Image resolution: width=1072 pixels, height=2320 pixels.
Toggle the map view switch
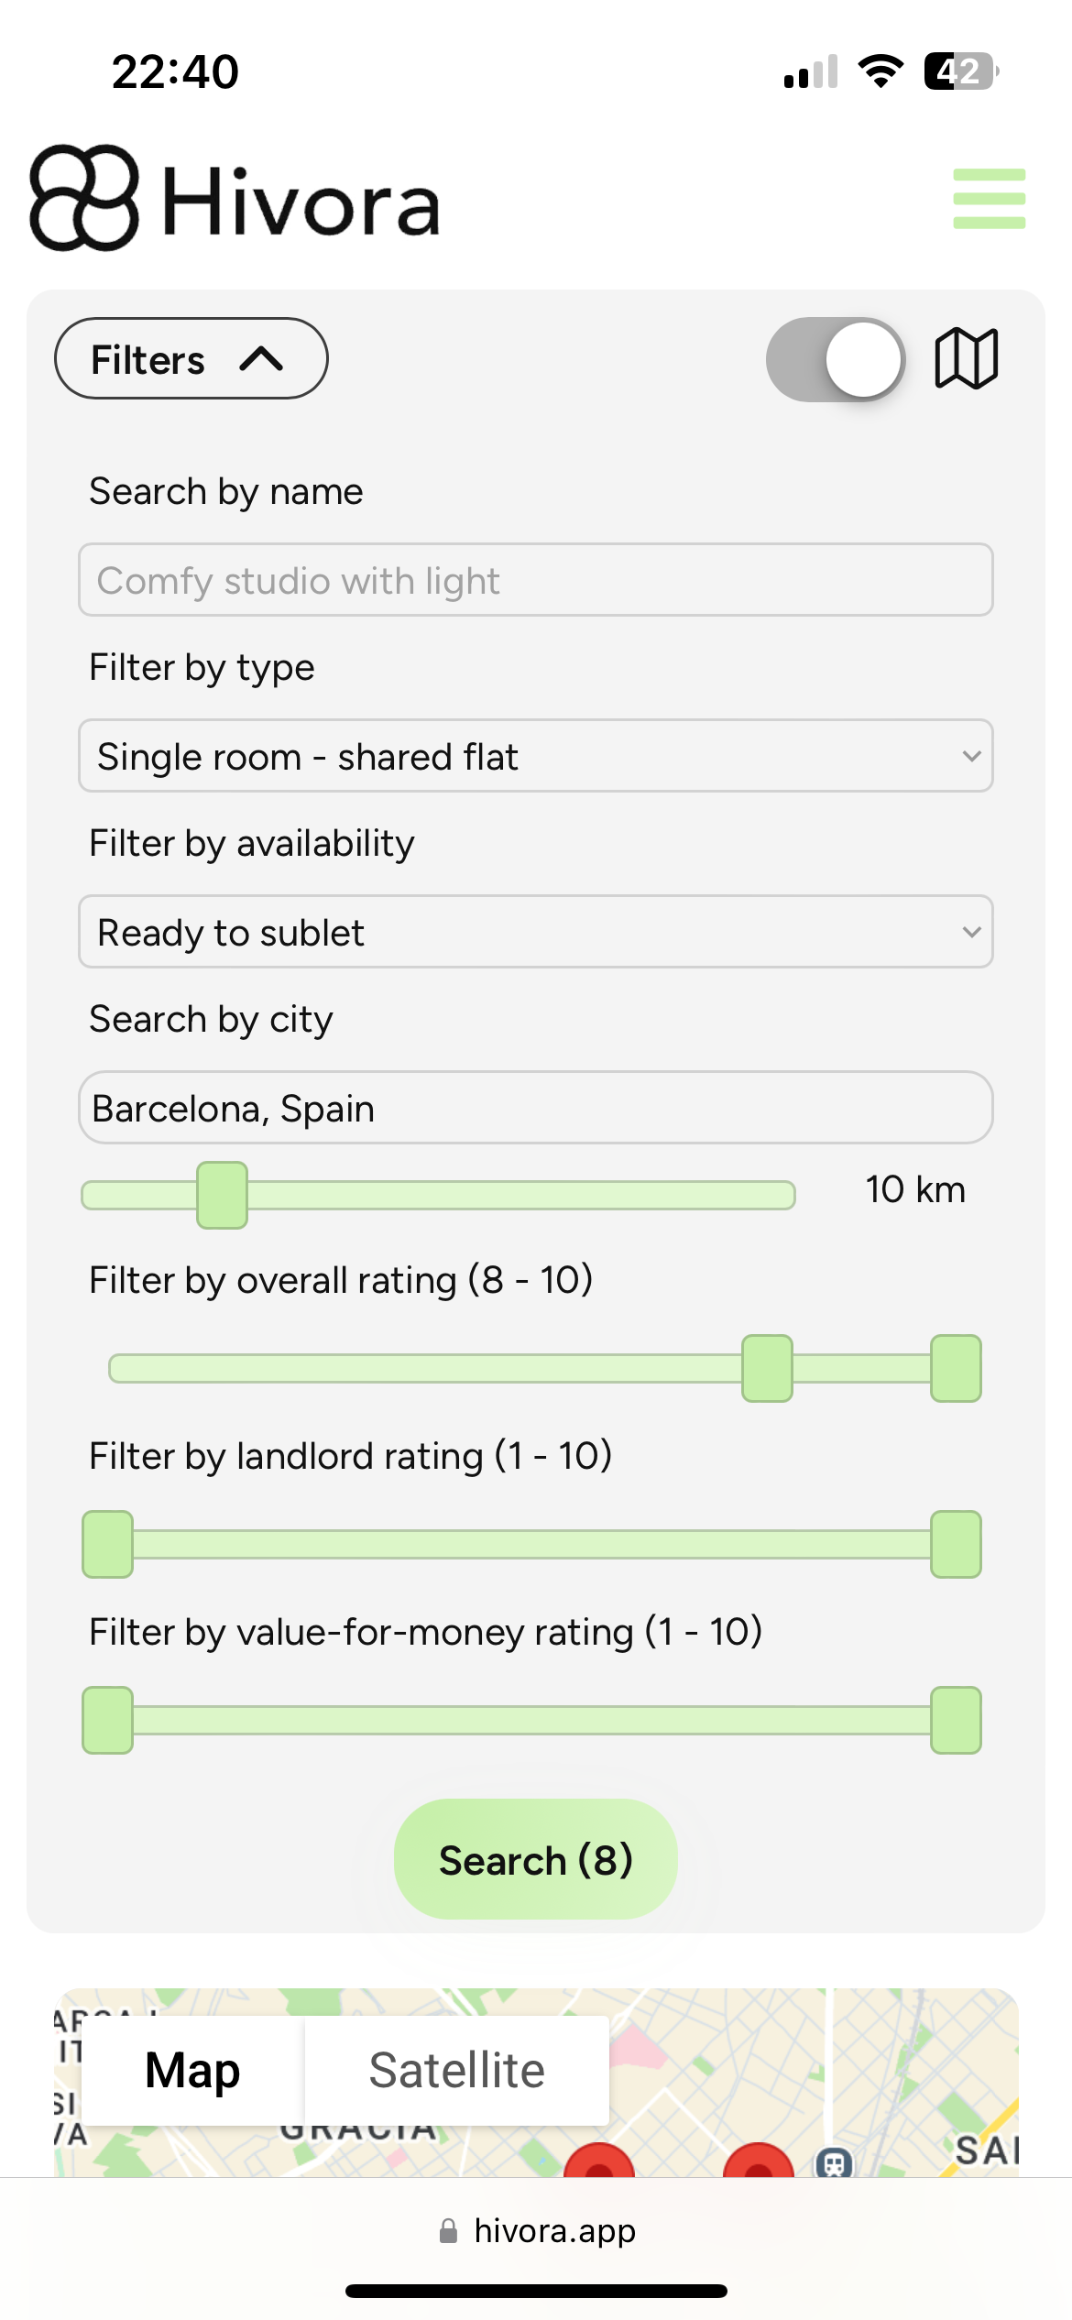pos(835,359)
